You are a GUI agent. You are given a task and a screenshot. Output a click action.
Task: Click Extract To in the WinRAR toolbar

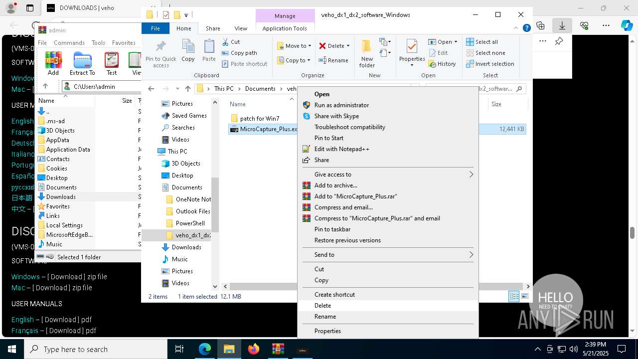(82, 63)
